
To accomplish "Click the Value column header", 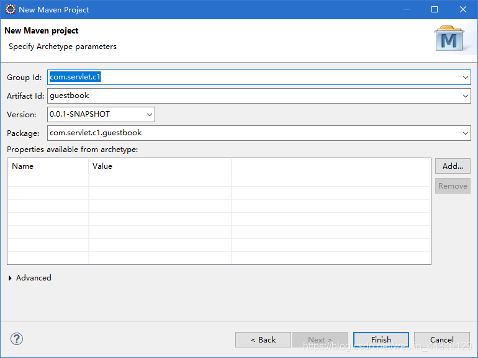I will pos(160,166).
